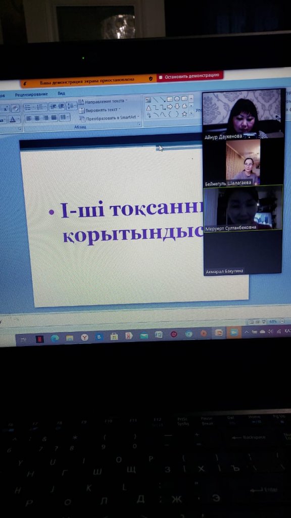Screen dimensions: 291x518
Task: Align paragraph text to the right
Action: [x=45, y=117]
